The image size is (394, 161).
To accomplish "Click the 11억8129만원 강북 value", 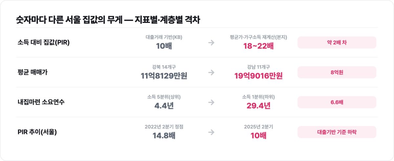I will [x=164, y=76].
